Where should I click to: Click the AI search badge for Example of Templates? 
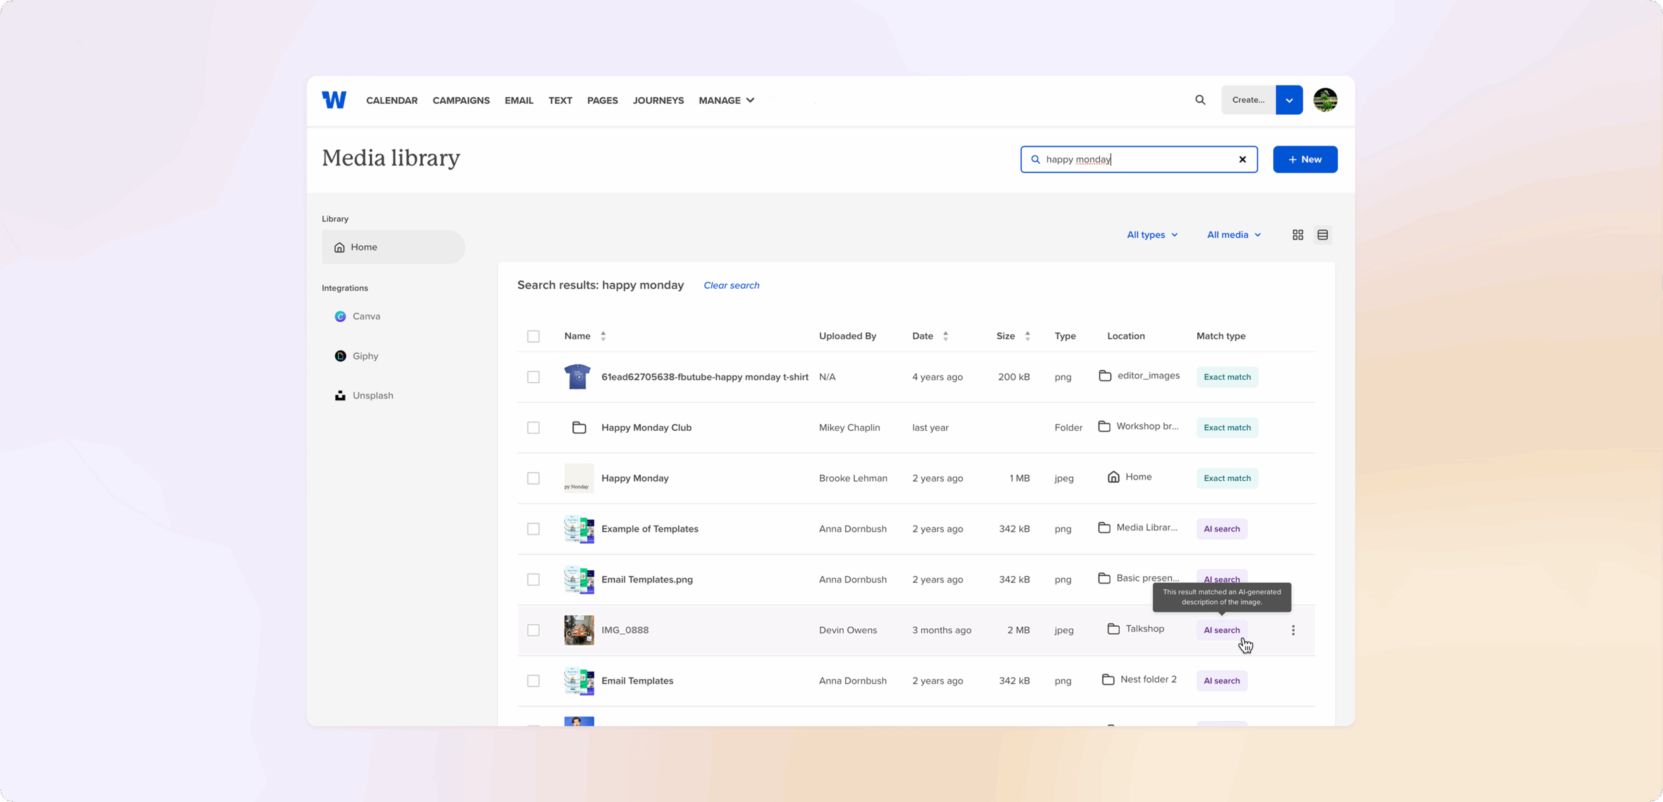tap(1221, 529)
